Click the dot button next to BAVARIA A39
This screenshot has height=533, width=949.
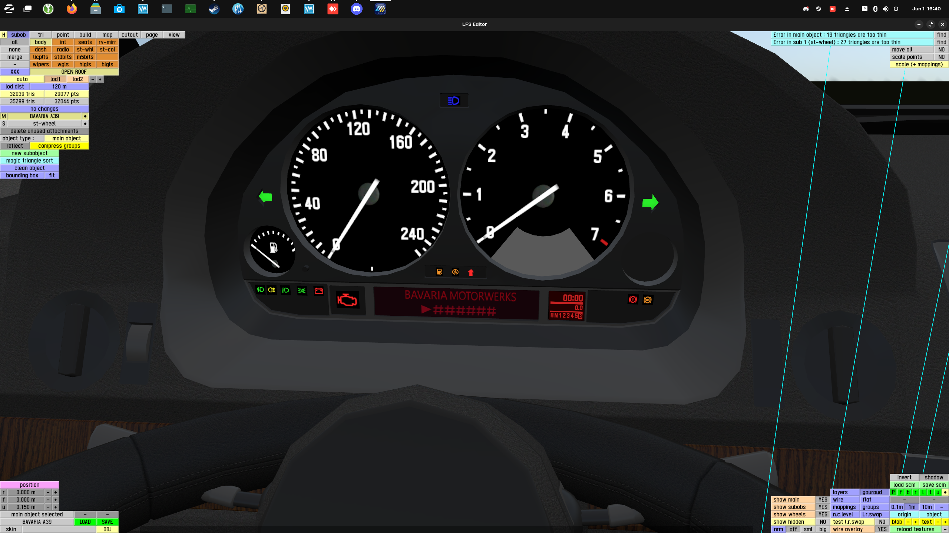pyautogui.click(x=85, y=116)
